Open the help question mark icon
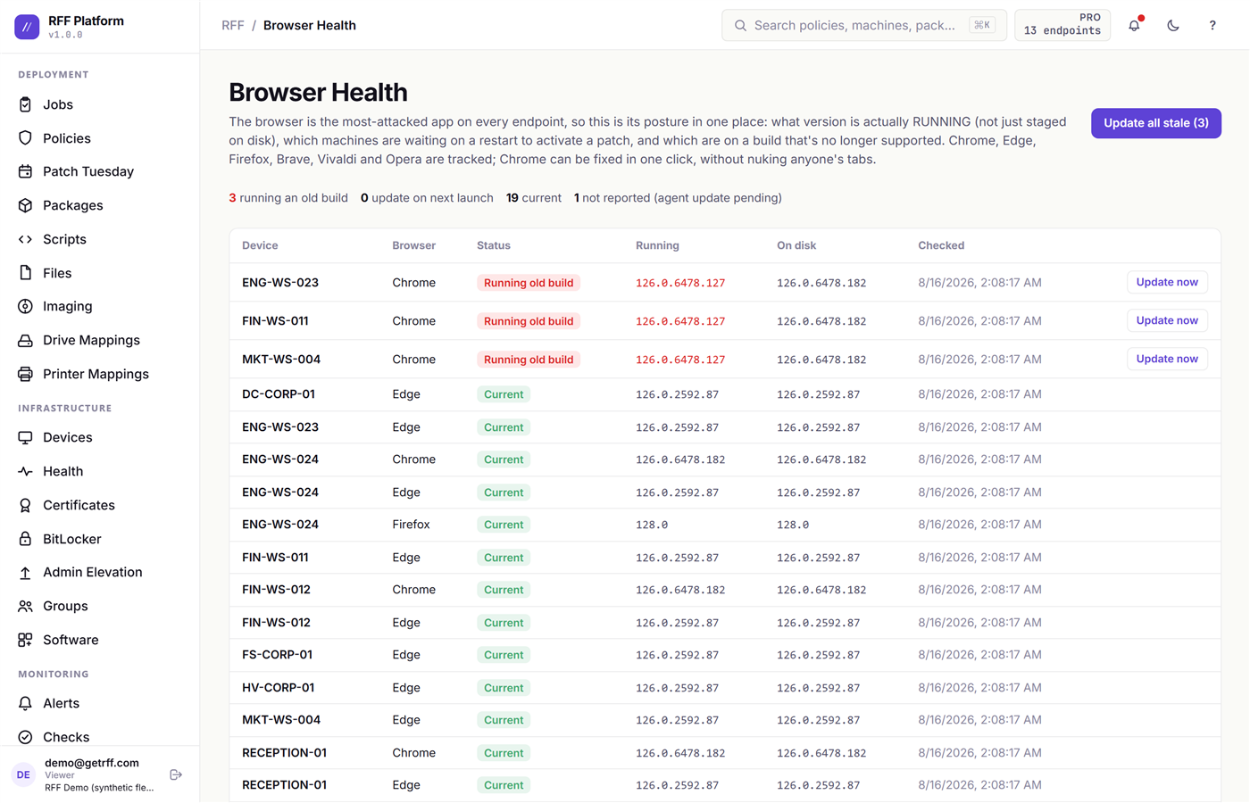 coord(1212,25)
